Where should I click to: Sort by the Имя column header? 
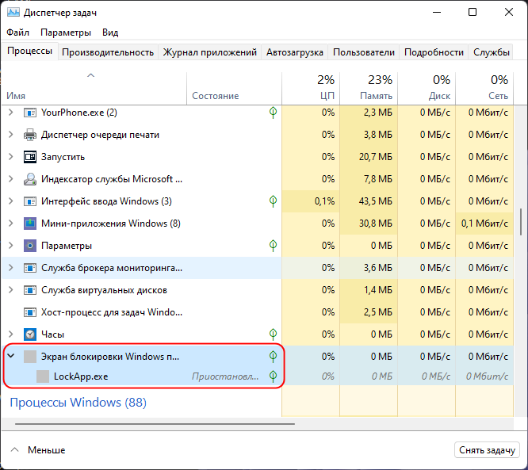tap(94, 88)
